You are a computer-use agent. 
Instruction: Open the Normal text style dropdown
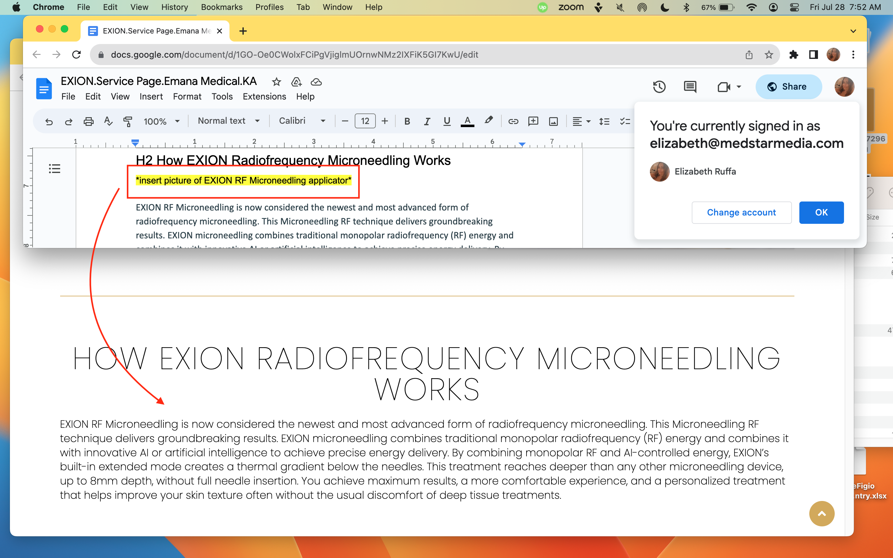coord(229,121)
